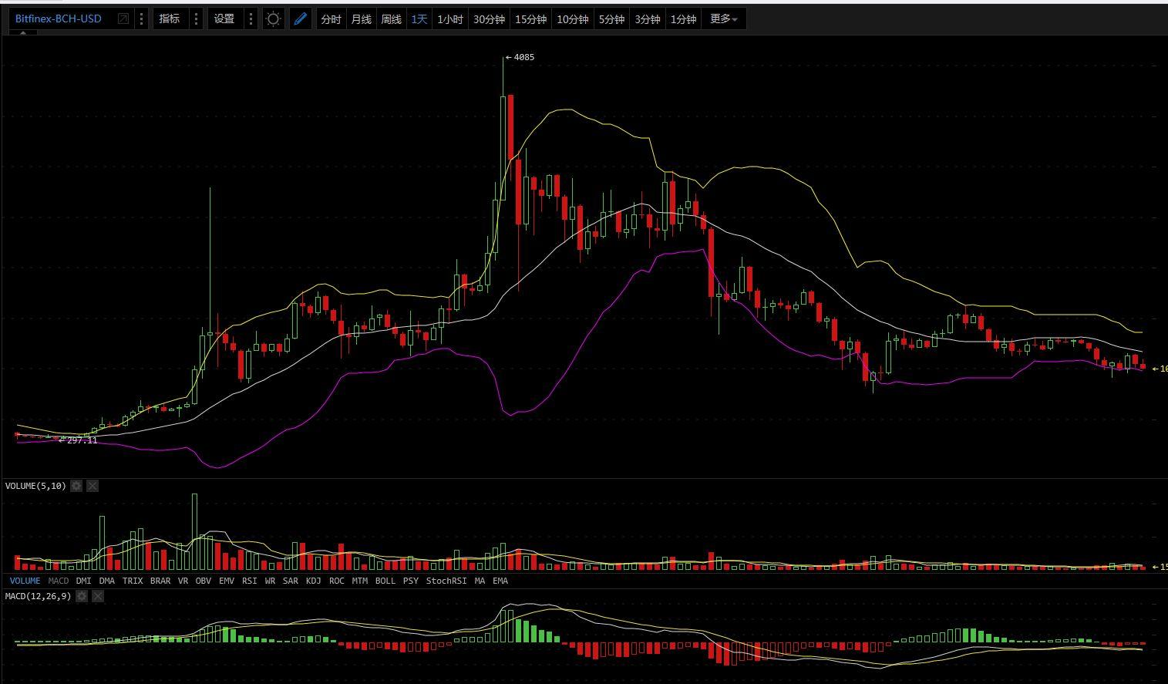The height and width of the screenshot is (684, 1168).
Task: Select the MACD indicator tab
Action: (59, 581)
